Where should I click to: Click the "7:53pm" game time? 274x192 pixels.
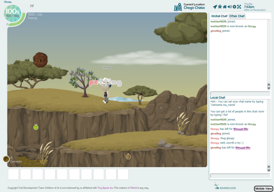(x=249, y=7)
